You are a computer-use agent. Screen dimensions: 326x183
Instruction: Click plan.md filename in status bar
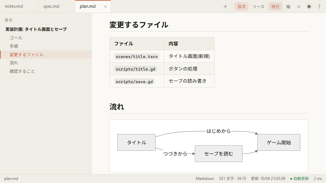[11, 179]
